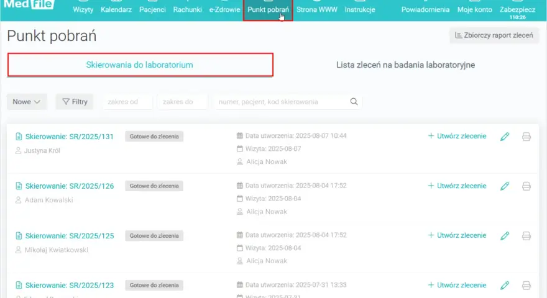The width and height of the screenshot is (547, 298).
Task: Click patient name Mikołaj Kwiatkowski
Action: pos(56,250)
